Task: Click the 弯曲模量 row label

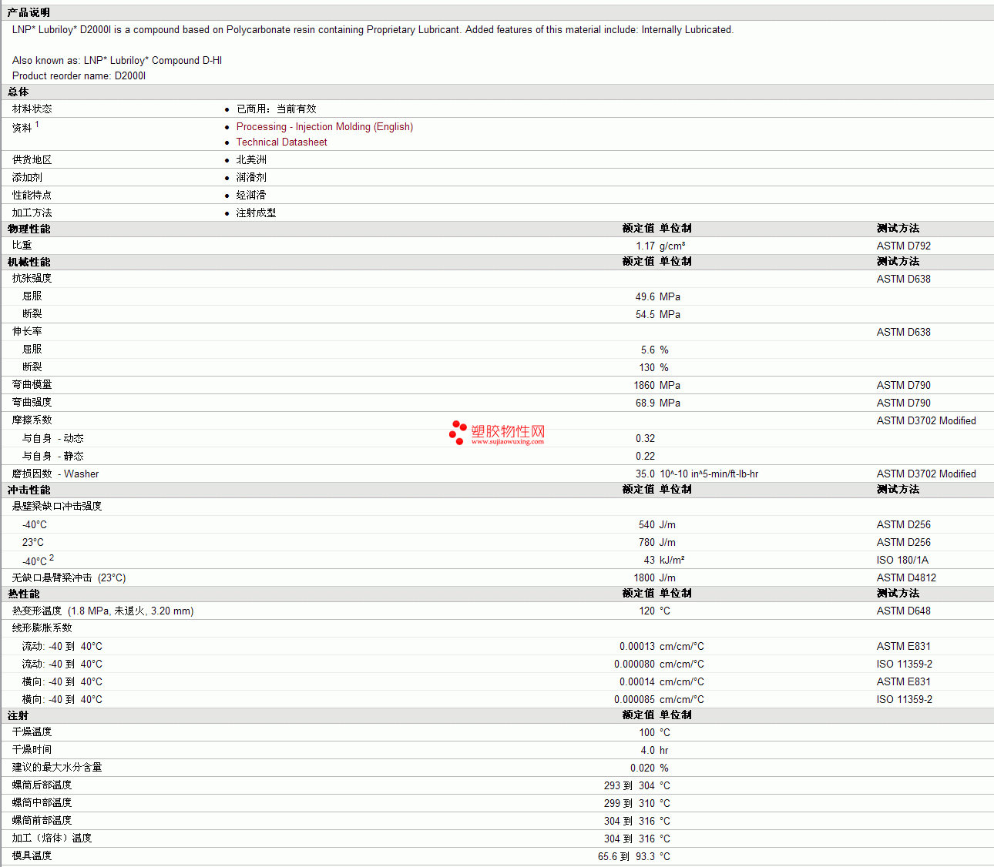Action: coord(32,385)
